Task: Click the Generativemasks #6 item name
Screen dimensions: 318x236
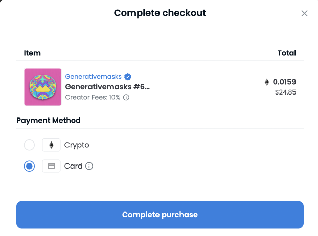Action: pyautogui.click(x=107, y=86)
